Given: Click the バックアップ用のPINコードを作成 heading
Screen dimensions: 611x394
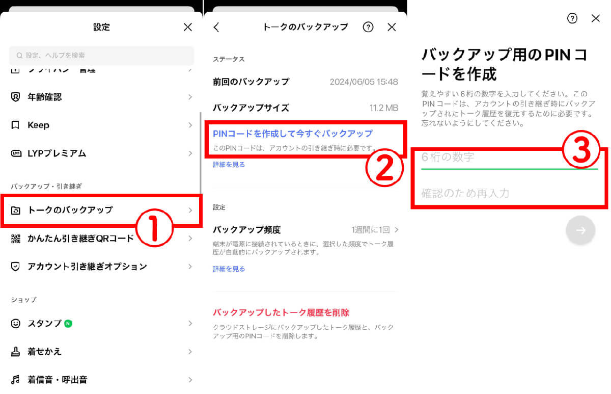Looking at the screenshot, I should (505, 64).
